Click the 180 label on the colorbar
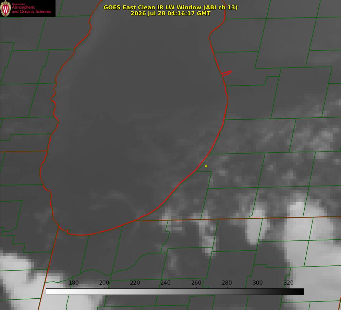This screenshot has height=310, width=341. 73,283
